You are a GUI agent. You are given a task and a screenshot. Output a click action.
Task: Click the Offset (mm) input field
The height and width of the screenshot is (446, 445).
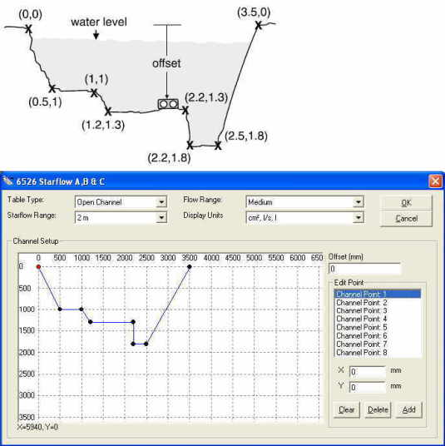(365, 269)
